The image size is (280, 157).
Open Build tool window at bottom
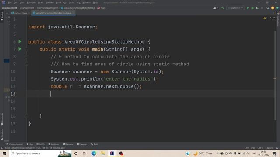pyautogui.click(x=94, y=144)
